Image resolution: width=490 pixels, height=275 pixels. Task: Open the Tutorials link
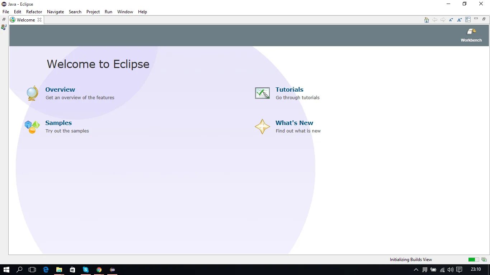[289, 90]
